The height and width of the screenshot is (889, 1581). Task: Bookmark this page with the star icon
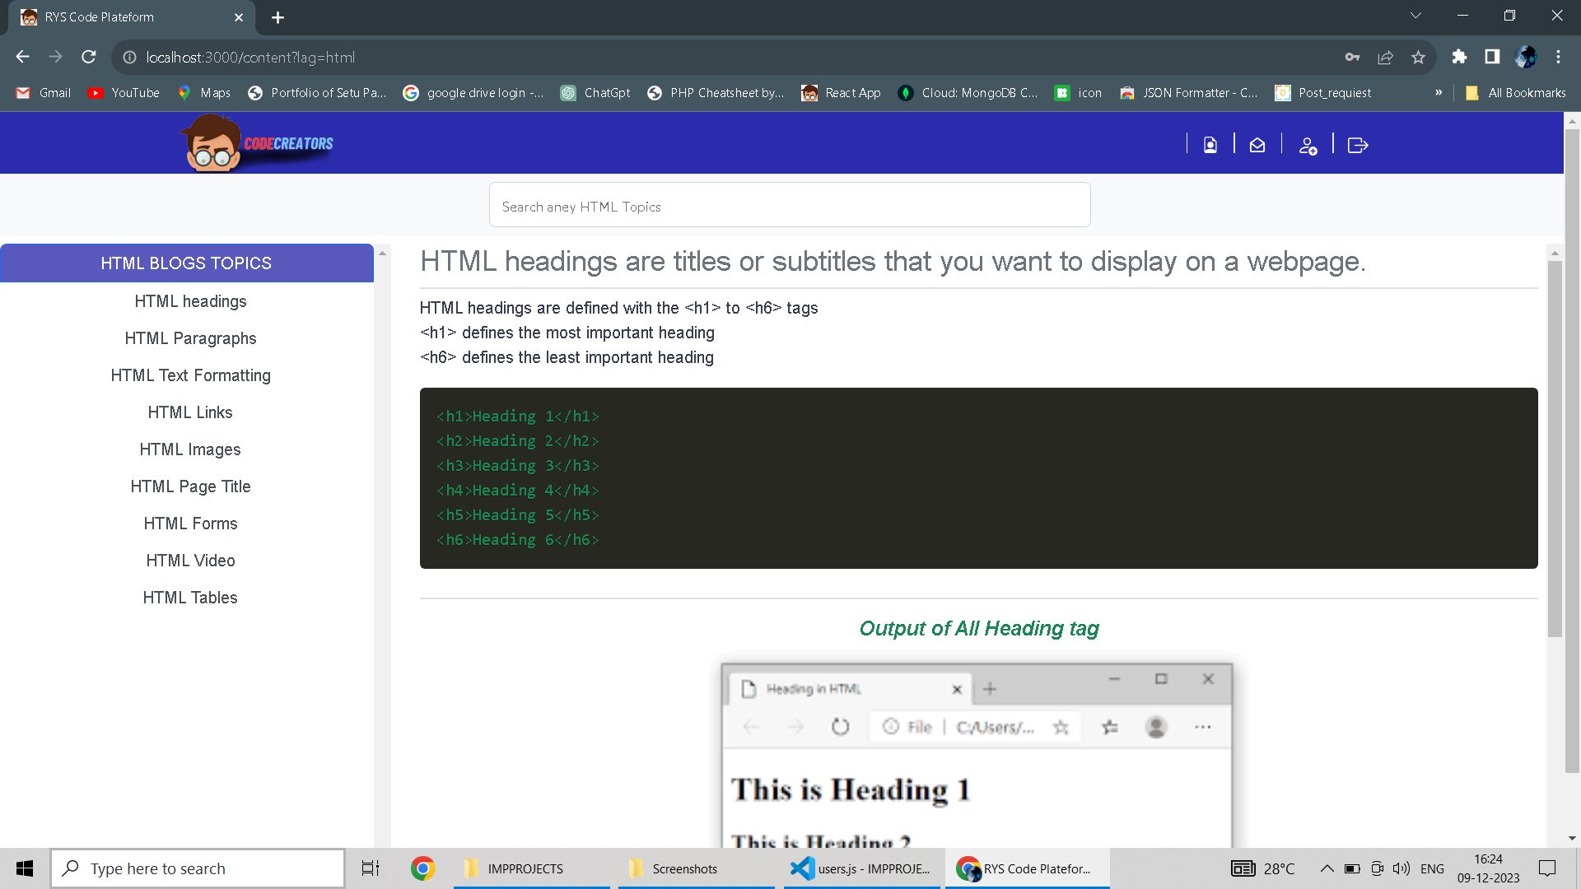tap(1418, 57)
